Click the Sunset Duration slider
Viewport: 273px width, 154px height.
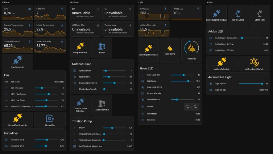(183, 99)
